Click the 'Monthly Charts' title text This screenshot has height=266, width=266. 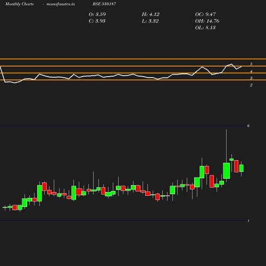20,4
